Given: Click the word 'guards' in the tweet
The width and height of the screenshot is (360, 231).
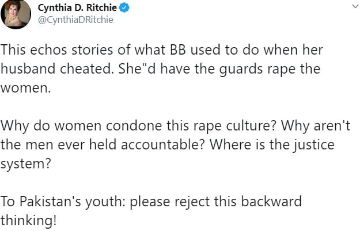Looking at the screenshot, I should (241, 70).
